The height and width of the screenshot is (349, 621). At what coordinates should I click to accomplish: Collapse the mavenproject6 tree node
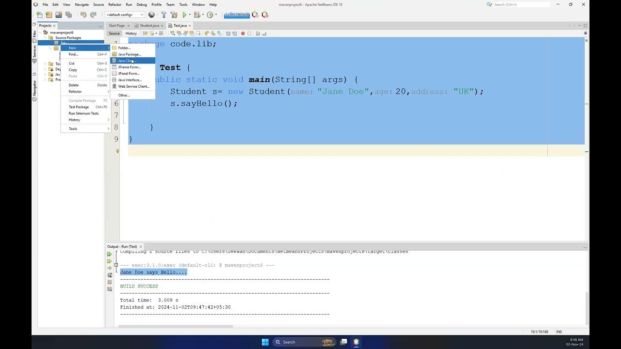coord(40,32)
